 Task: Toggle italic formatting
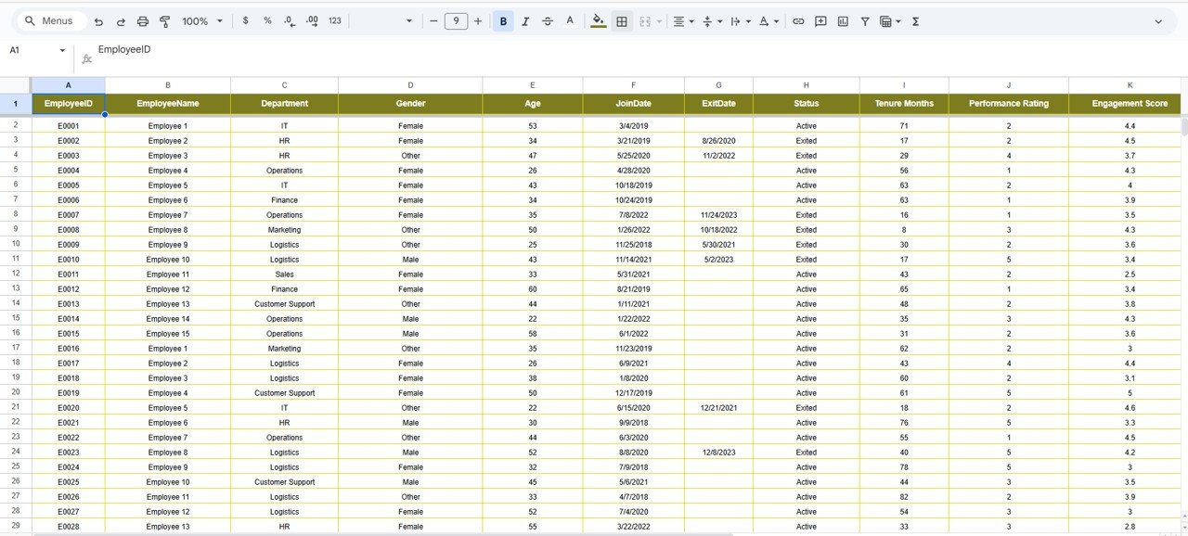tap(524, 20)
